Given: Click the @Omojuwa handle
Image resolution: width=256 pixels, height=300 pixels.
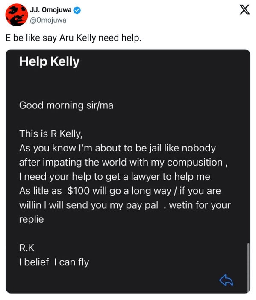Looking at the screenshot, I should 48,20.
